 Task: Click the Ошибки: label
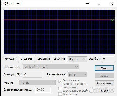tap(94, 59)
